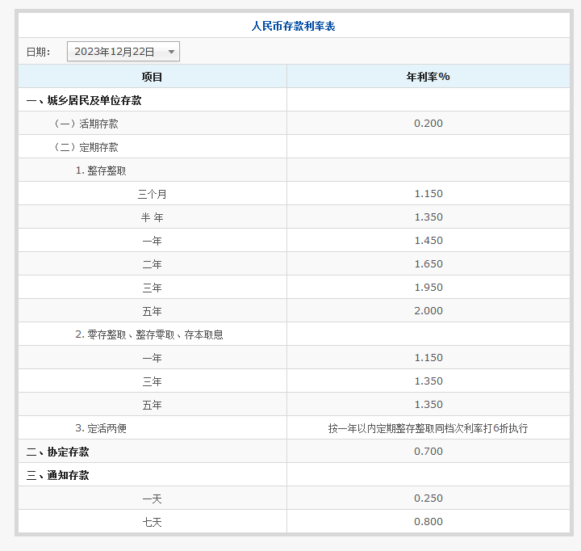
Task: Click the 0.700 agreement deposit rate
Action: tap(428, 452)
